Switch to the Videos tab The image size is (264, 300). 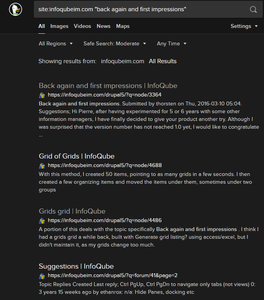[x=82, y=26]
